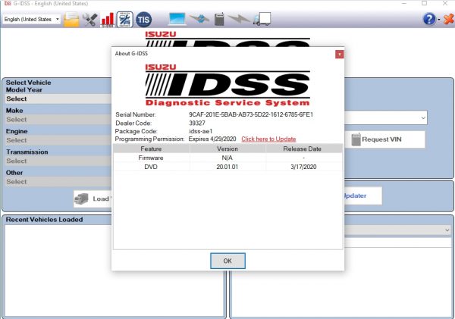
Task: Click the Expires 4/29/2020 text
Action: 212,139
